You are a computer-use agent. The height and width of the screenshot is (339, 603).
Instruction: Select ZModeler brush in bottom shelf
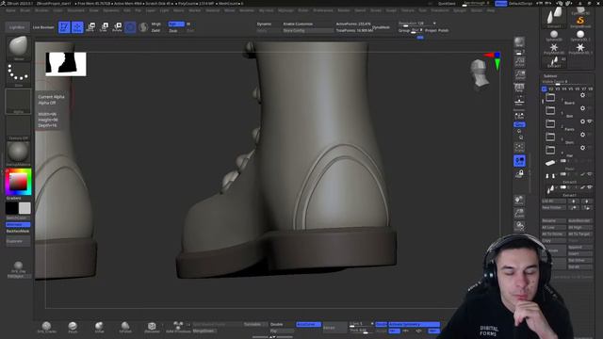(x=152, y=327)
